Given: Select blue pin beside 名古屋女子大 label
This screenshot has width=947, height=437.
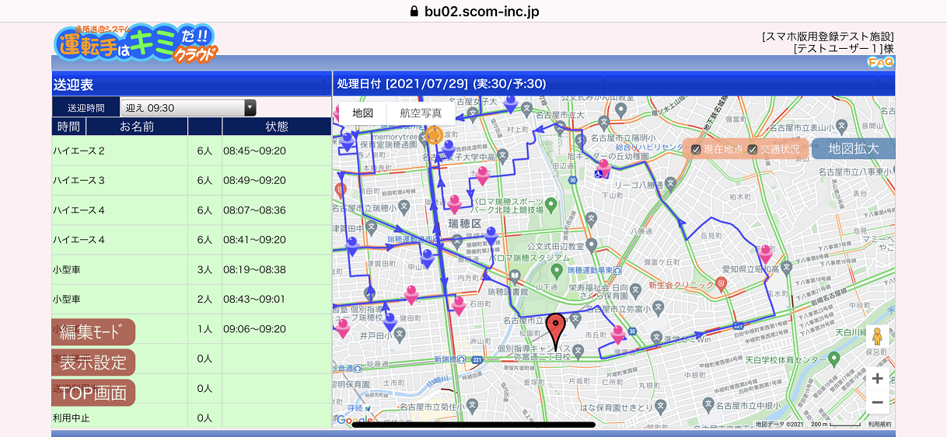Looking at the screenshot, I should [x=511, y=102].
